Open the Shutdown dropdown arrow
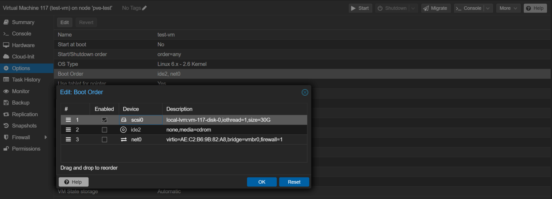The image size is (552, 199). [413, 8]
